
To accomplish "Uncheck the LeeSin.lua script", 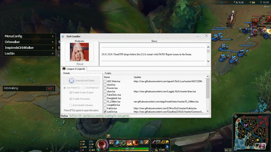I will [x=105, y=112].
